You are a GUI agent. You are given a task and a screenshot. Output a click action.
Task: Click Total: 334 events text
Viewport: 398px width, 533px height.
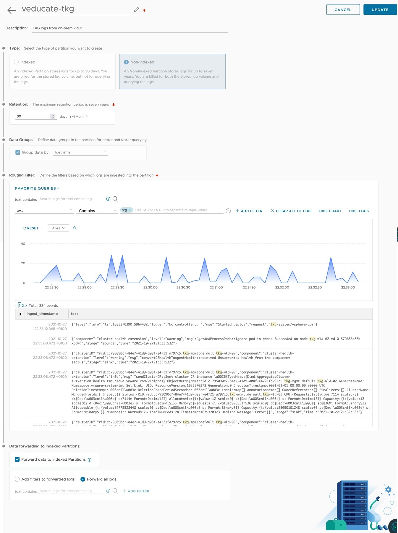coord(43,306)
